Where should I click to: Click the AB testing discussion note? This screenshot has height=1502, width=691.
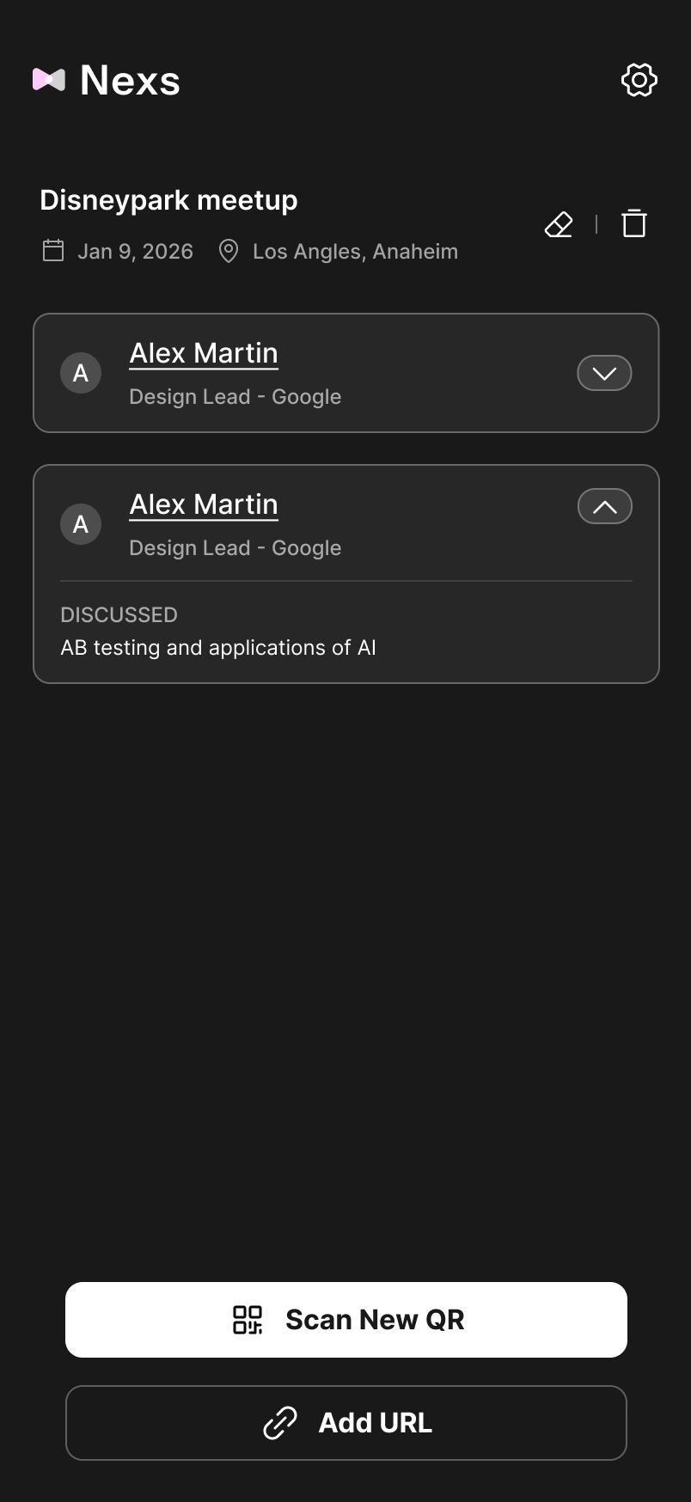pos(217,647)
